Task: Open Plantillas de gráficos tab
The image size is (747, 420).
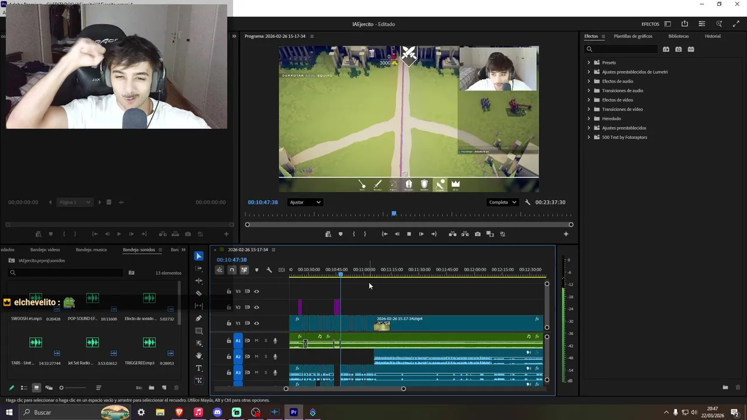Action: 633,36
